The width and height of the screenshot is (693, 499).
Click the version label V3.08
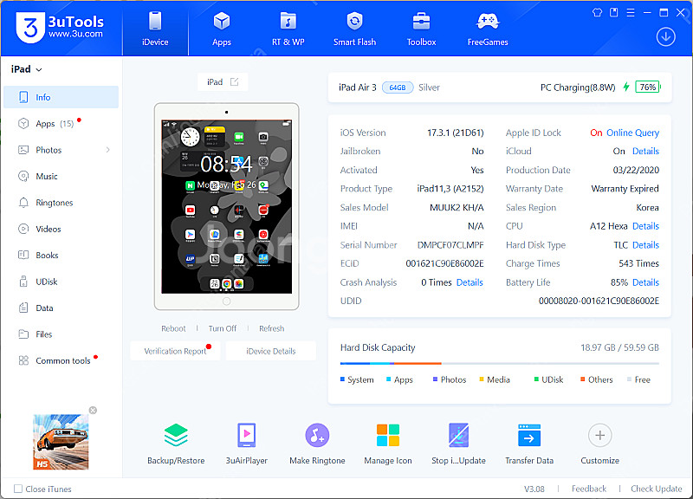click(x=534, y=489)
